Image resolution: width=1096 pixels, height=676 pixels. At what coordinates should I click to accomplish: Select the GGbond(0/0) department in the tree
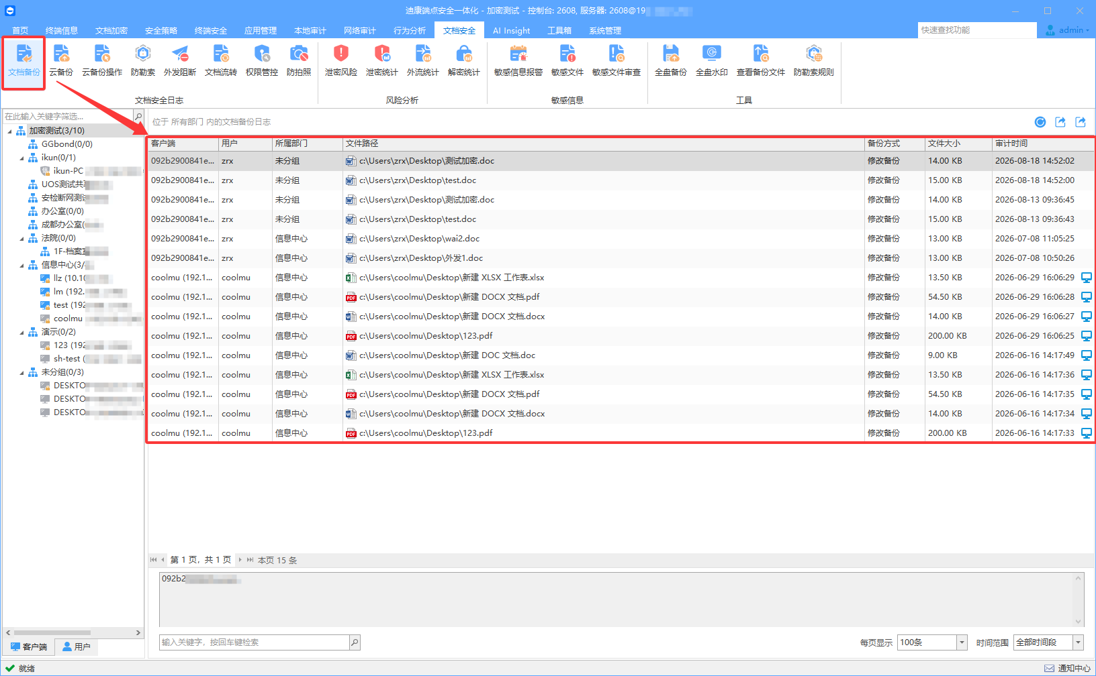[66, 144]
